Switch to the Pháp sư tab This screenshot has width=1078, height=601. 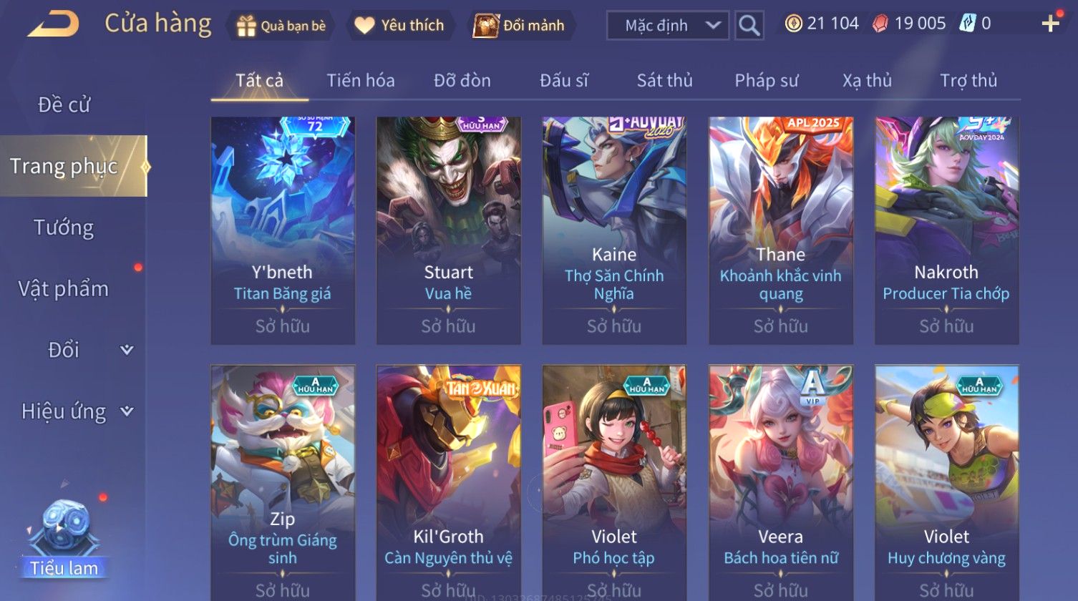point(767,80)
